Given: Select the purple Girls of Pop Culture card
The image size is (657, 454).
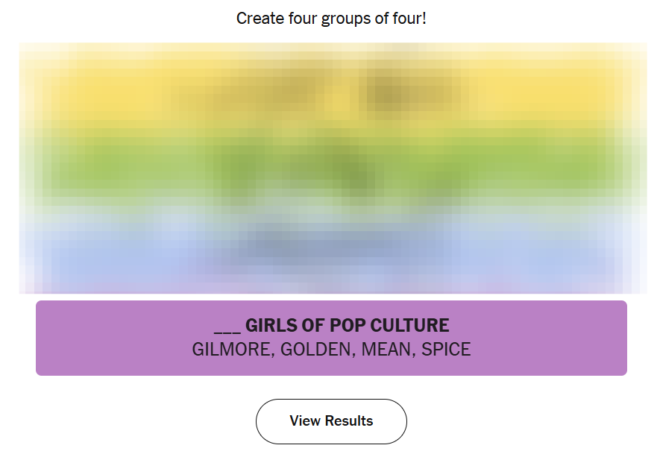Looking at the screenshot, I should [331, 338].
